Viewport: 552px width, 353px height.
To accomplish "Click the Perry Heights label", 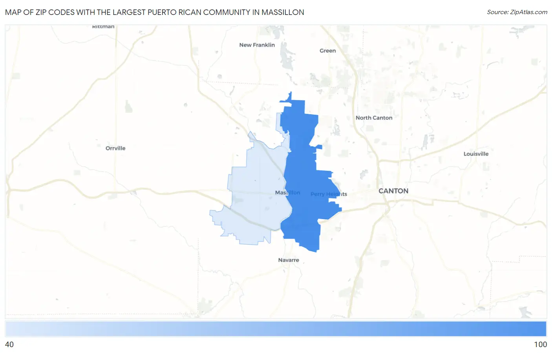I will click(x=329, y=194).
